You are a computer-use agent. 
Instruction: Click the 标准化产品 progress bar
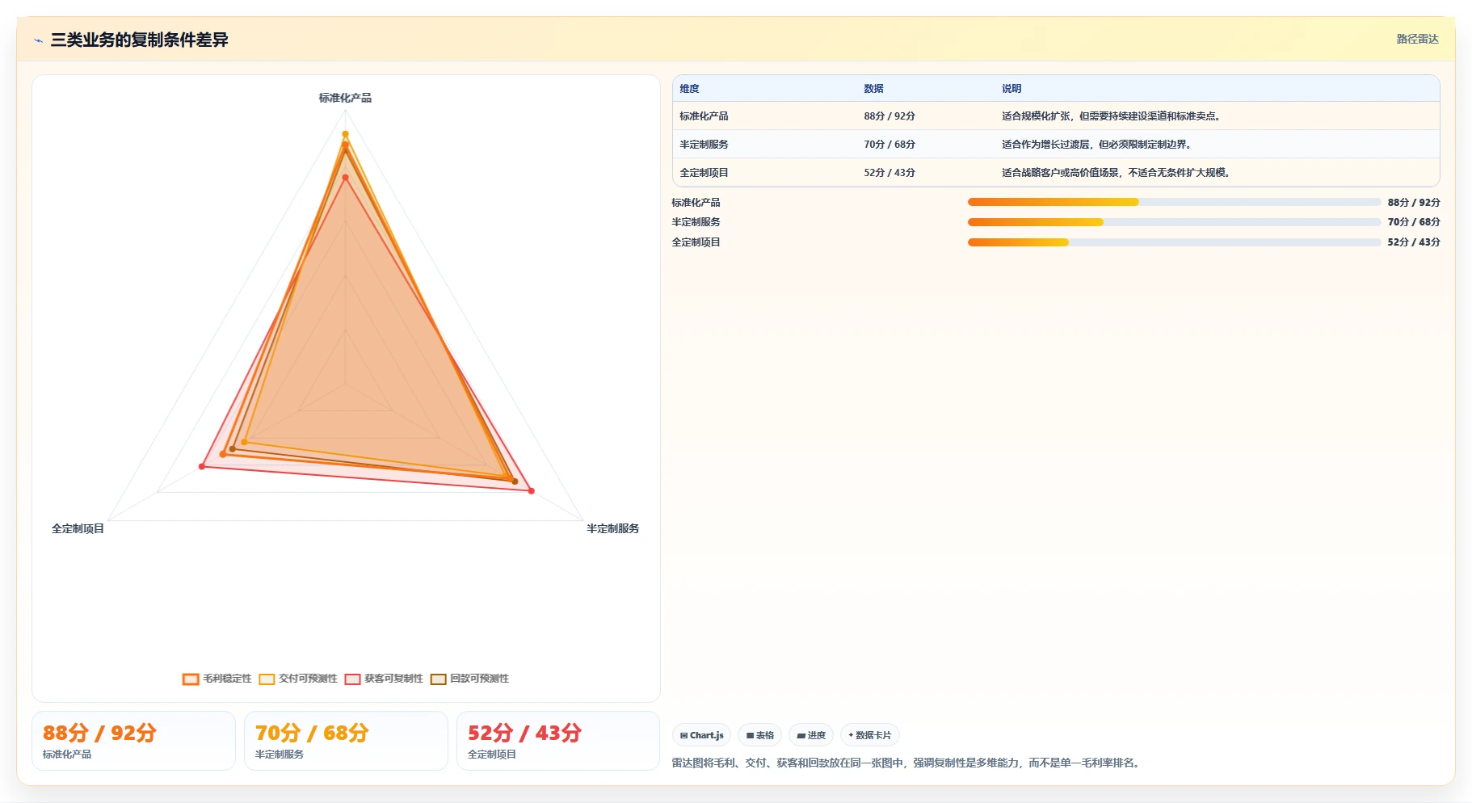[1174, 202]
